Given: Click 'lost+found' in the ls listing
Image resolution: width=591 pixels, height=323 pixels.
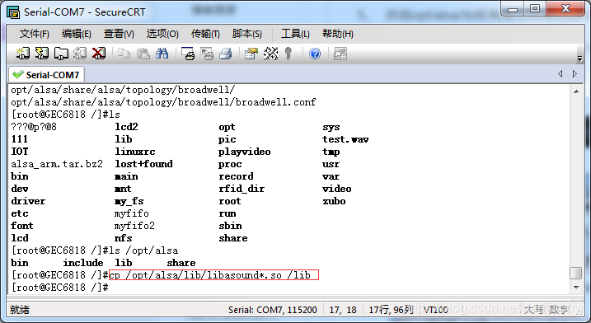Looking at the screenshot, I should tap(143, 164).
